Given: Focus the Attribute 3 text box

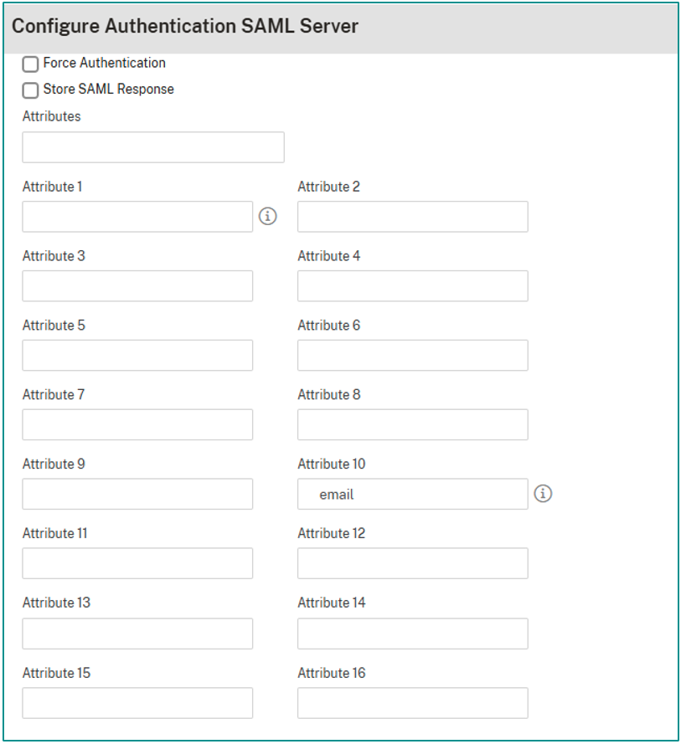Looking at the screenshot, I should 137,285.
